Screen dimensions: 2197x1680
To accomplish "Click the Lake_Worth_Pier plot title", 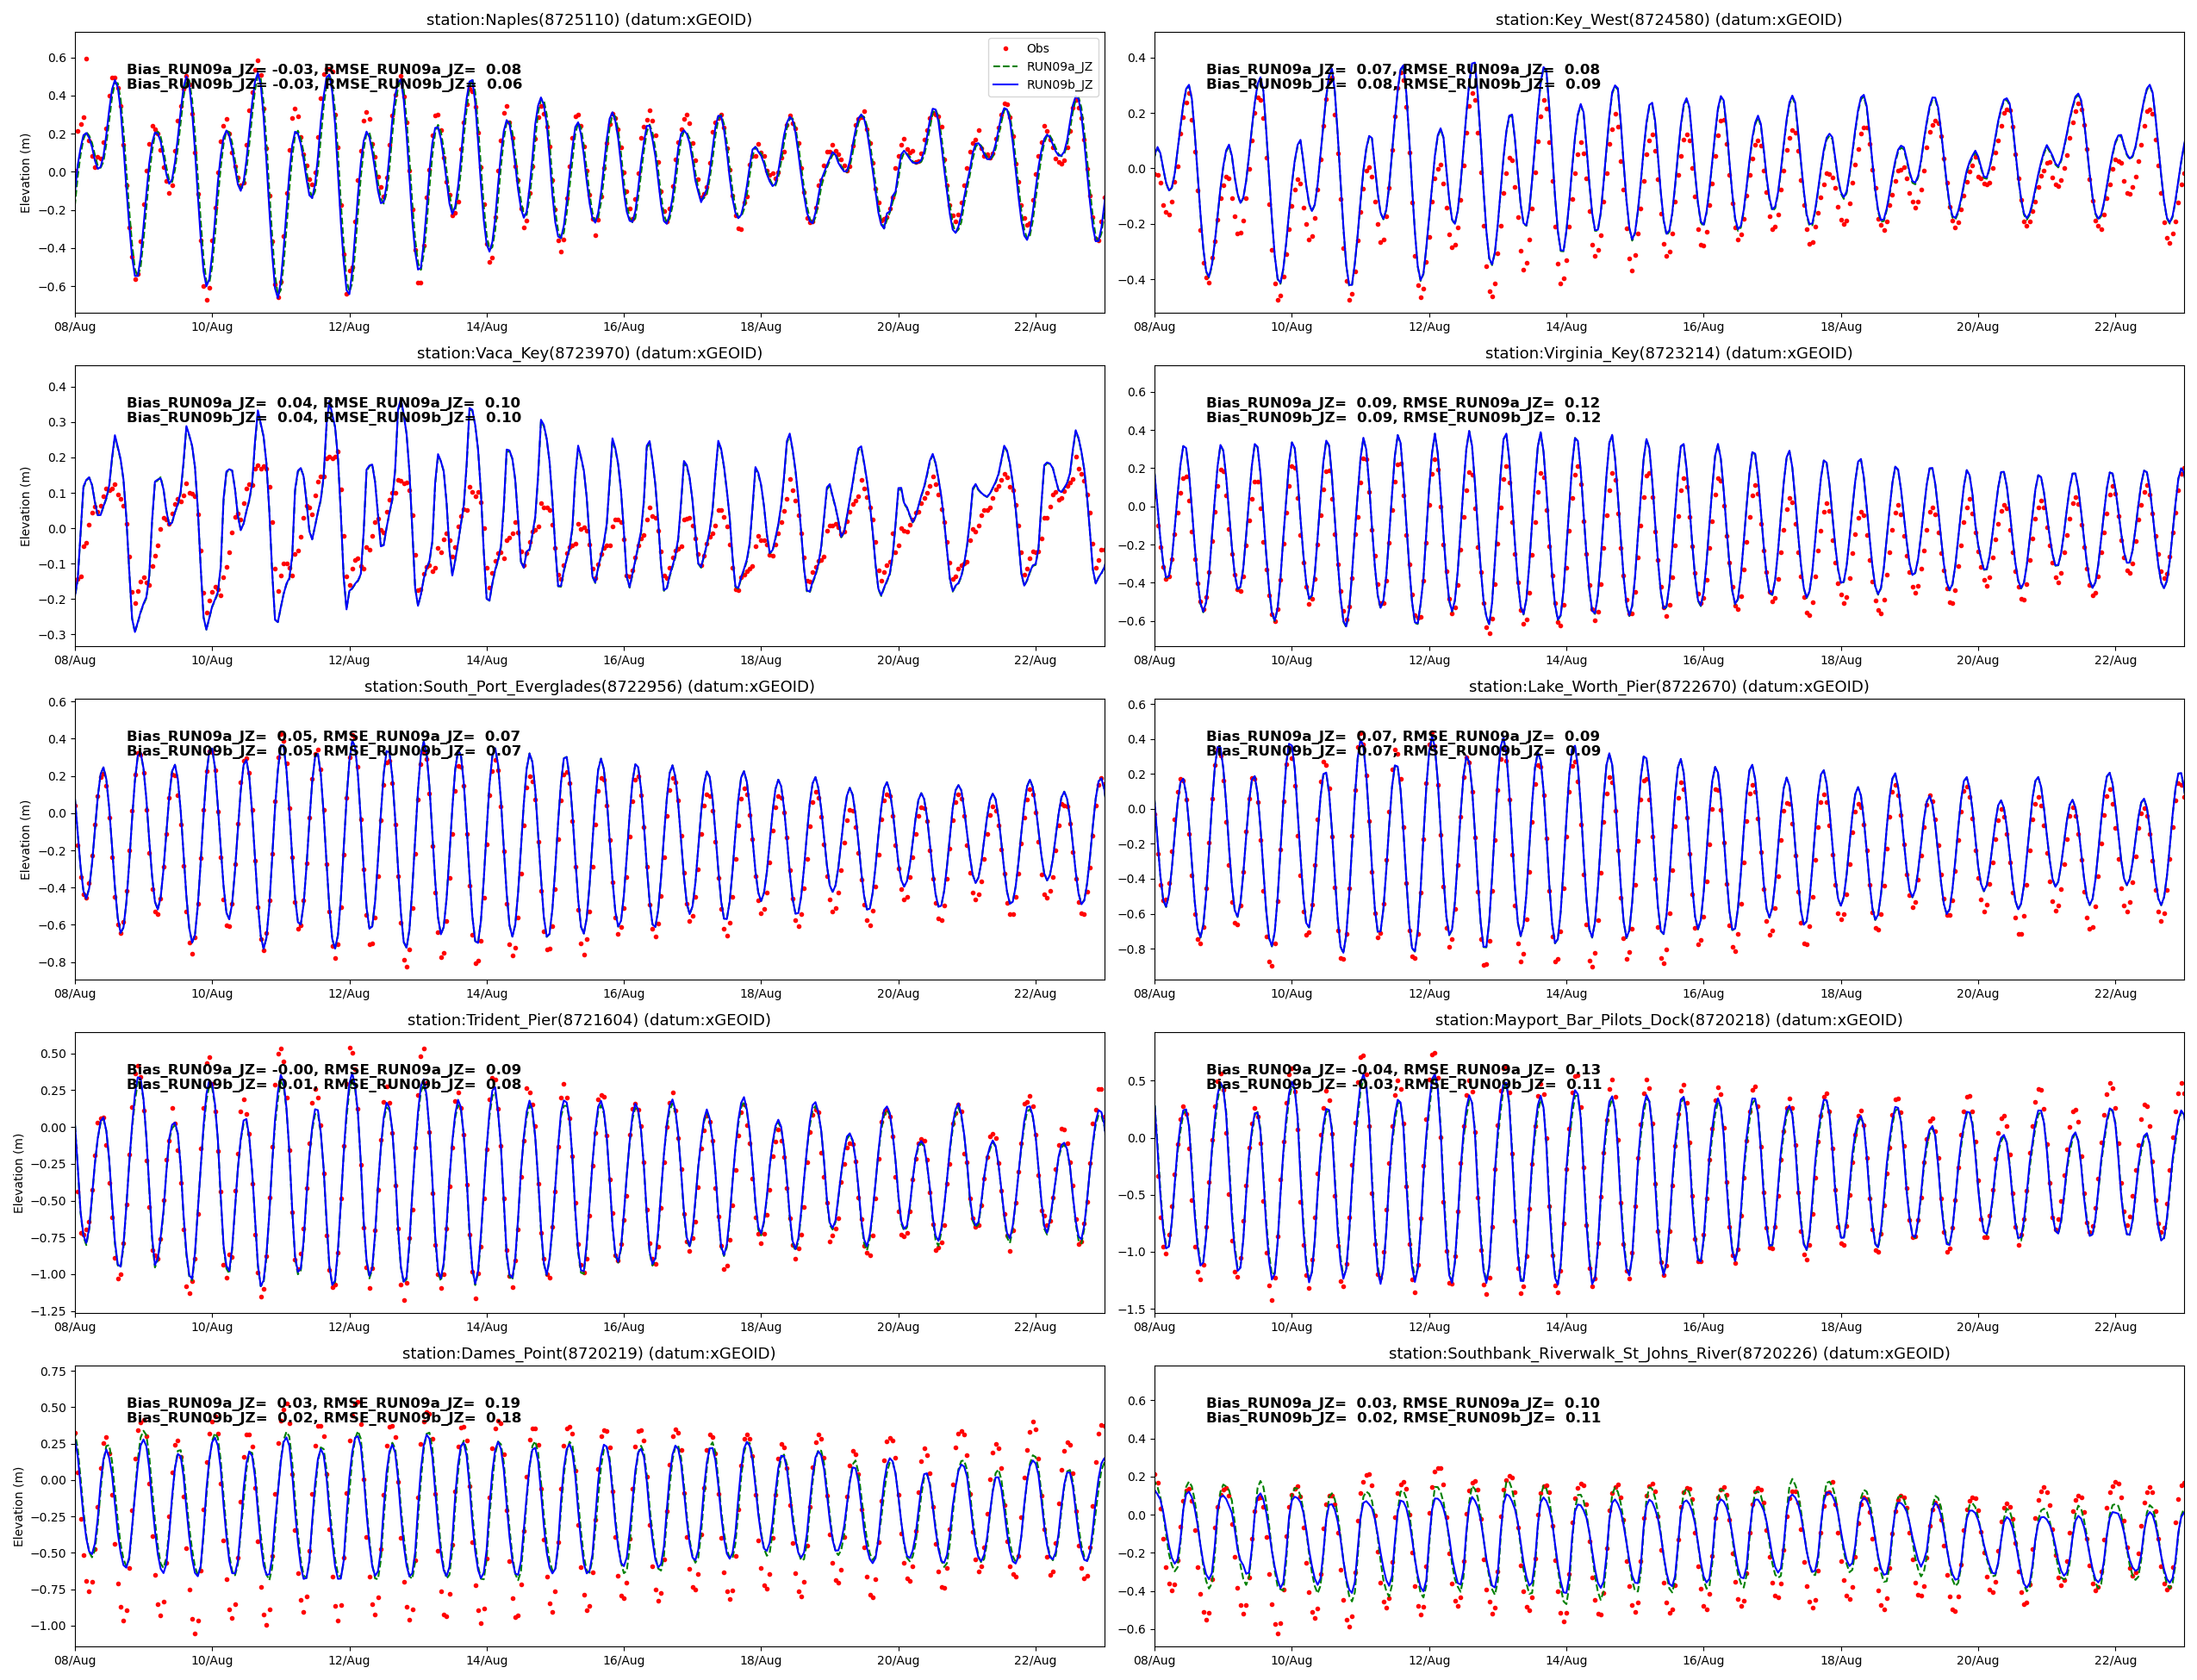I will click(x=1668, y=686).
